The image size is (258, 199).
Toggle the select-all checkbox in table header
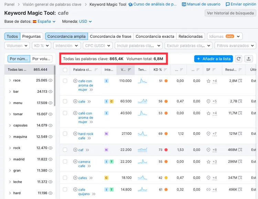point(65,70)
